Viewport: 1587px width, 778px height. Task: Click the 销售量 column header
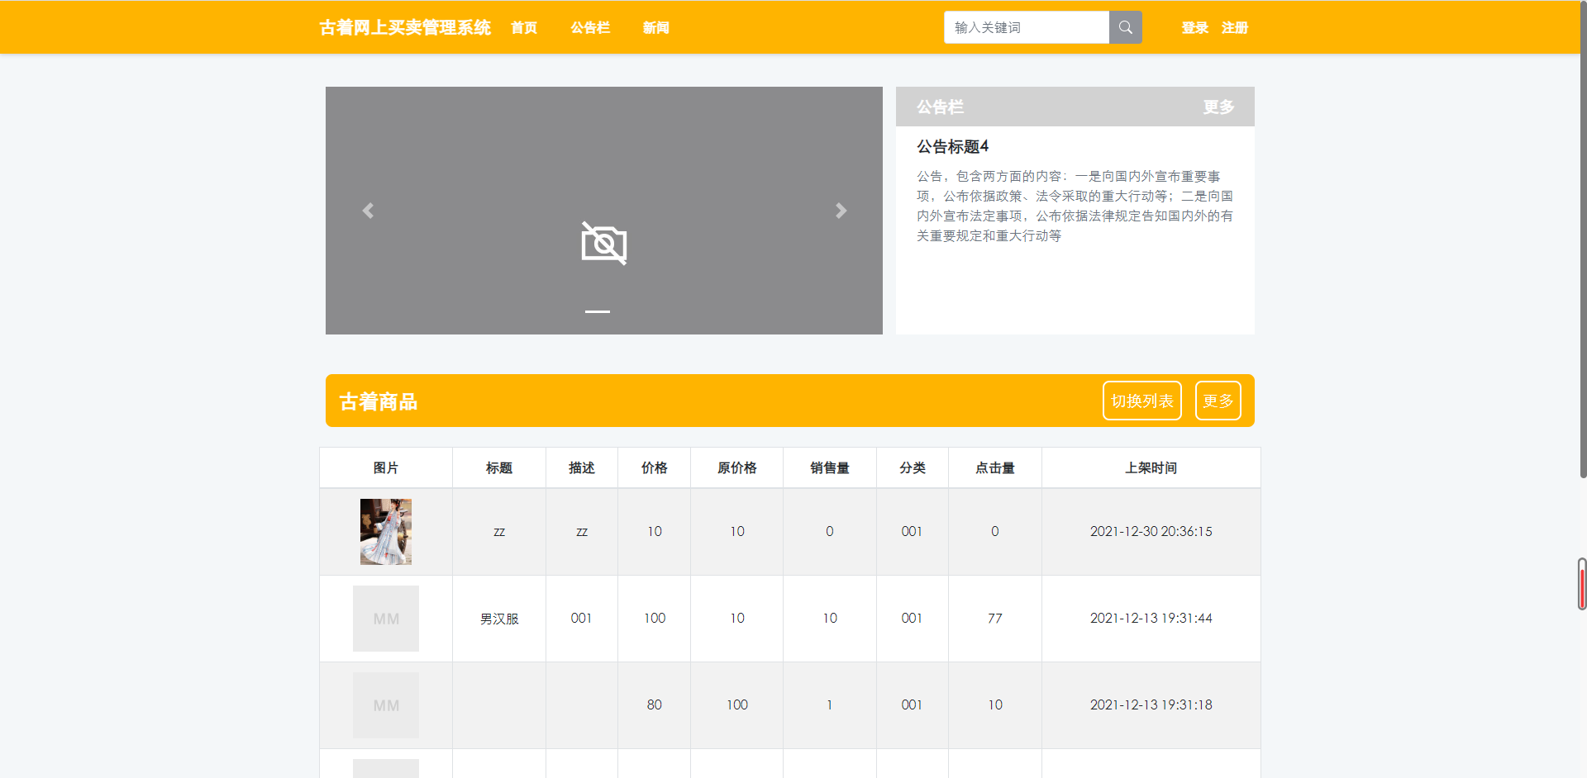coord(830,467)
